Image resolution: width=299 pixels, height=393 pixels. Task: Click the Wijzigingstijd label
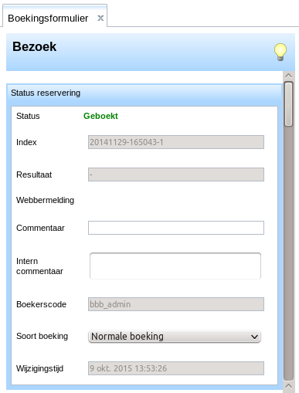pos(39,368)
